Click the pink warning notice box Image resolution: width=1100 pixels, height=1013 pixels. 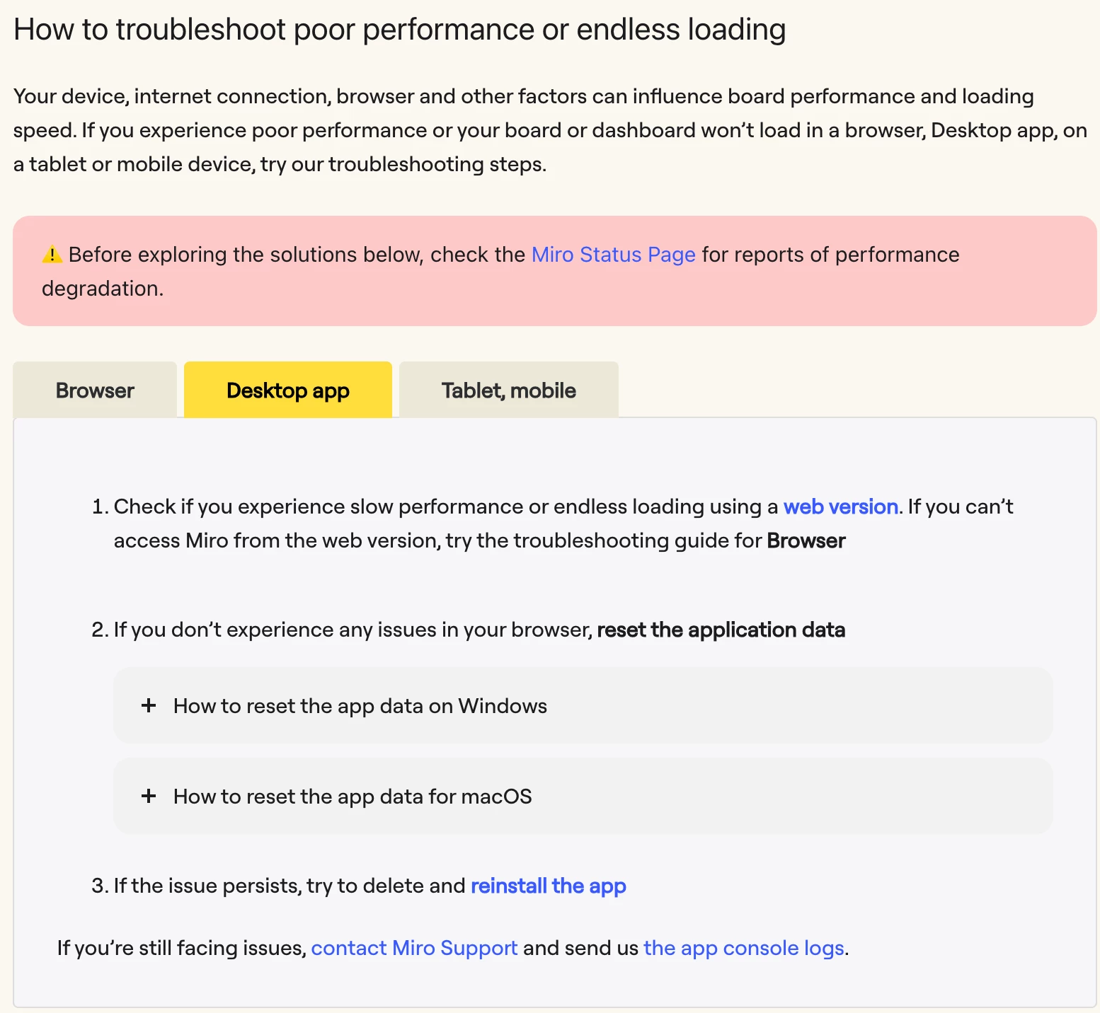tap(555, 271)
